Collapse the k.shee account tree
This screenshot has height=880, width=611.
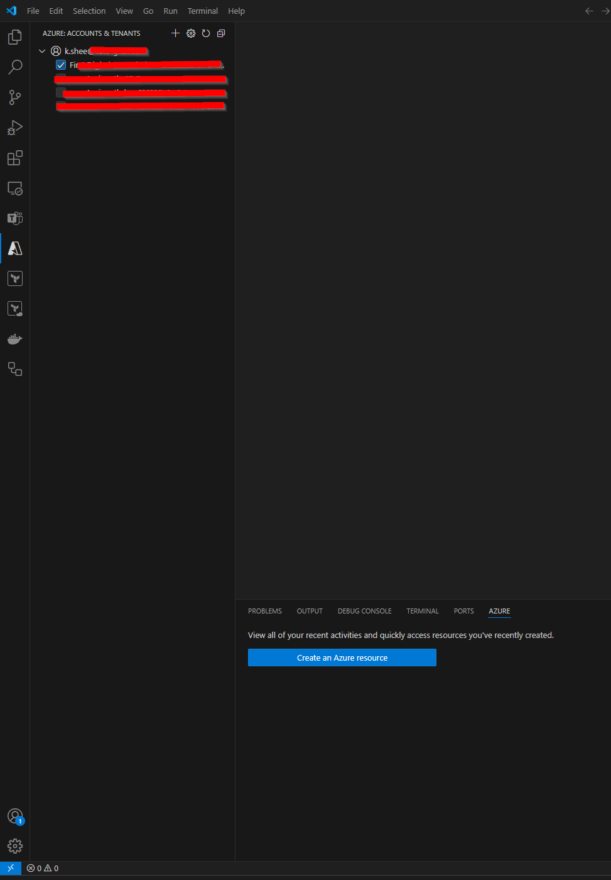[x=42, y=51]
